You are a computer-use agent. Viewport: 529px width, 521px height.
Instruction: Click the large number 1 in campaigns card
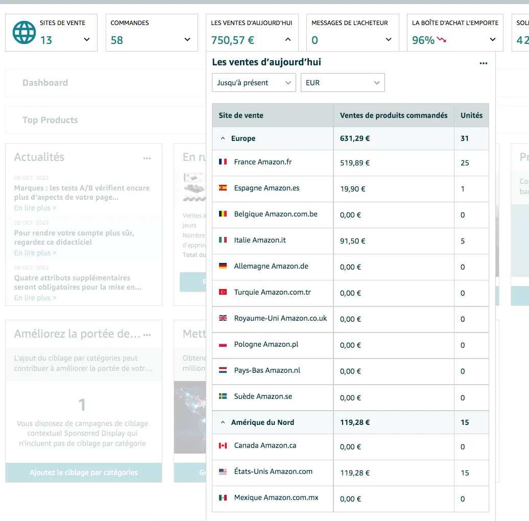[82, 405]
